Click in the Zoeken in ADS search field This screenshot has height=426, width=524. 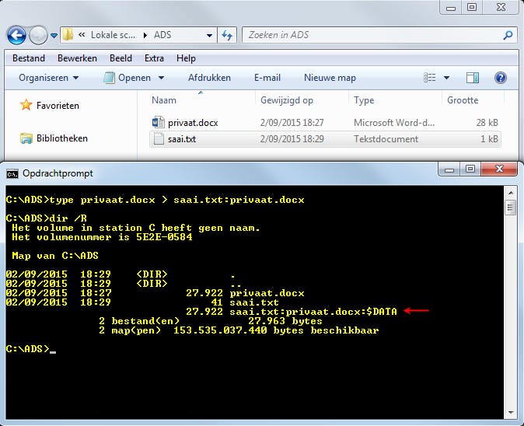pos(372,35)
